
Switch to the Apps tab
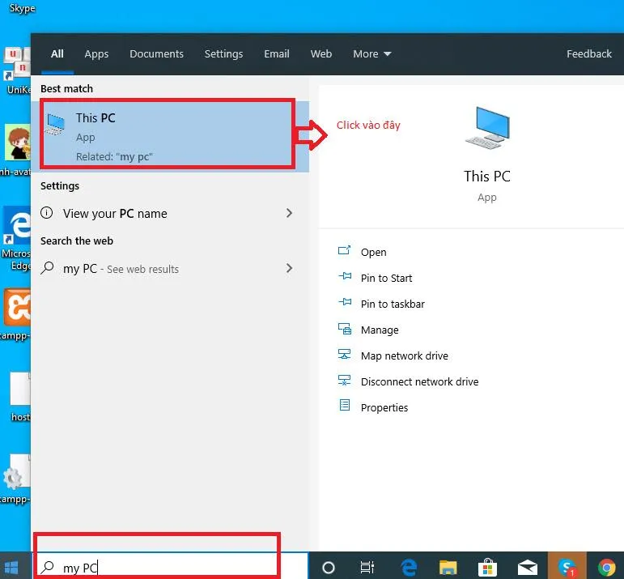pos(96,54)
